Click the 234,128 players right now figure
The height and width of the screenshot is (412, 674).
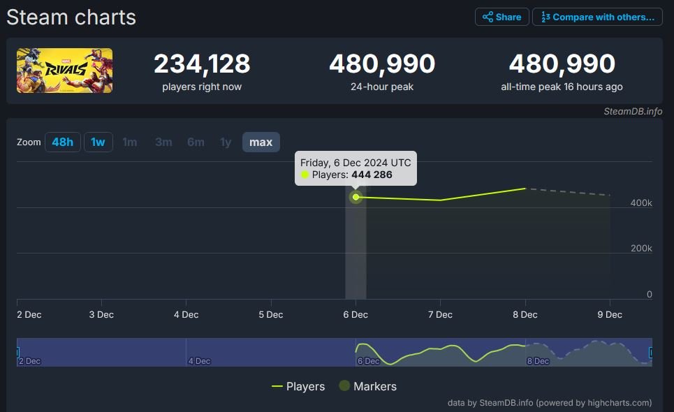pyautogui.click(x=202, y=64)
